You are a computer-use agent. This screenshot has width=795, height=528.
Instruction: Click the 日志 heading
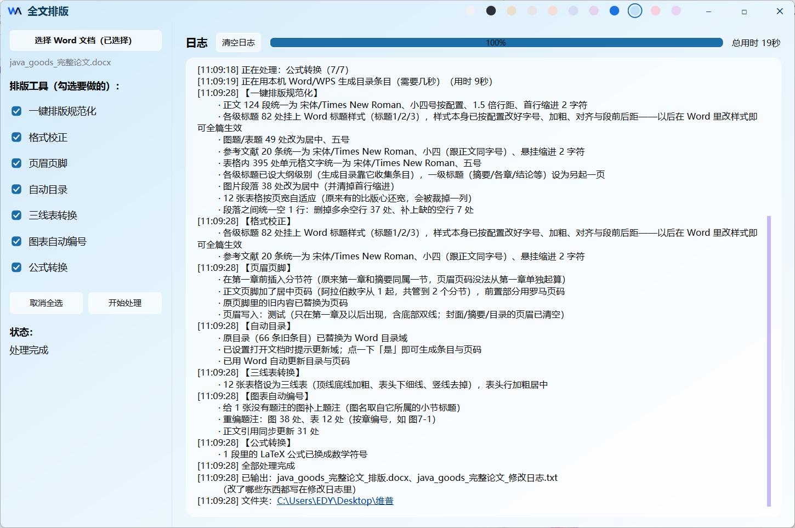[196, 43]
